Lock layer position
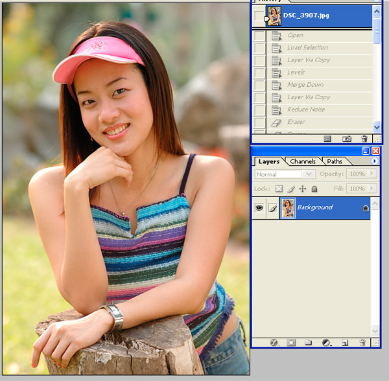Viewport: 389px width, 381px height. (x=302, y=189)
